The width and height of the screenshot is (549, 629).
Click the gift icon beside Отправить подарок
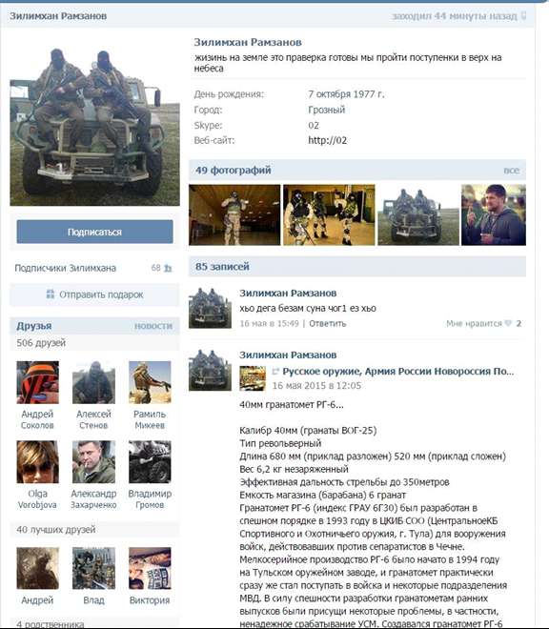coord(51,294)
